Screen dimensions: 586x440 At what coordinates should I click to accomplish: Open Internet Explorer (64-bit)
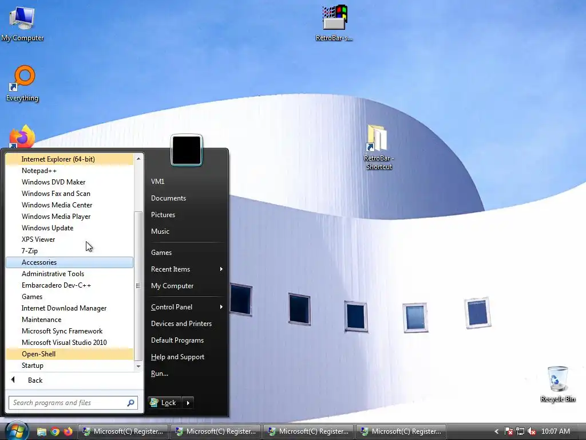click(x=69, y=159)
